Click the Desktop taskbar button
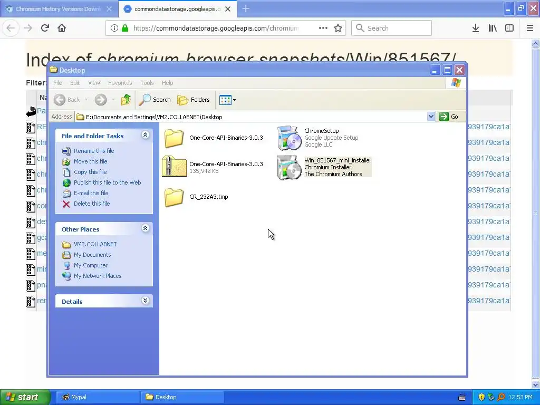 182,397
